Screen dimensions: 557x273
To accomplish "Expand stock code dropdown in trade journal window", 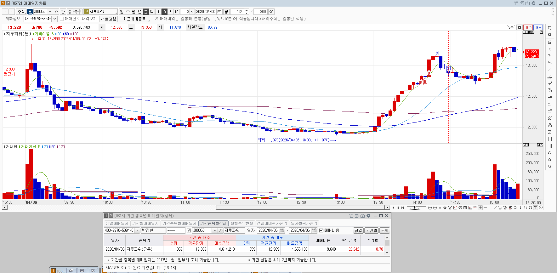I will [x=215, y=230].
